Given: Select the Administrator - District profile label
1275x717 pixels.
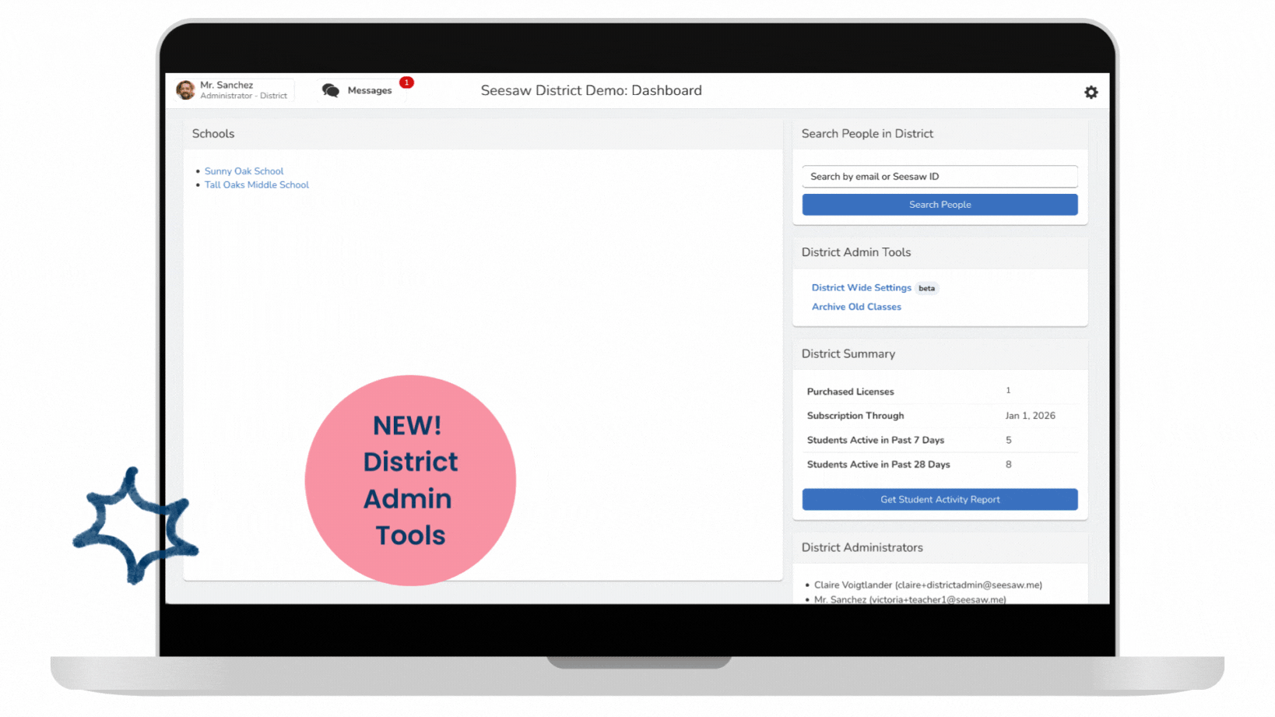Looking at the screenshot, I should [x=244, y=96].
